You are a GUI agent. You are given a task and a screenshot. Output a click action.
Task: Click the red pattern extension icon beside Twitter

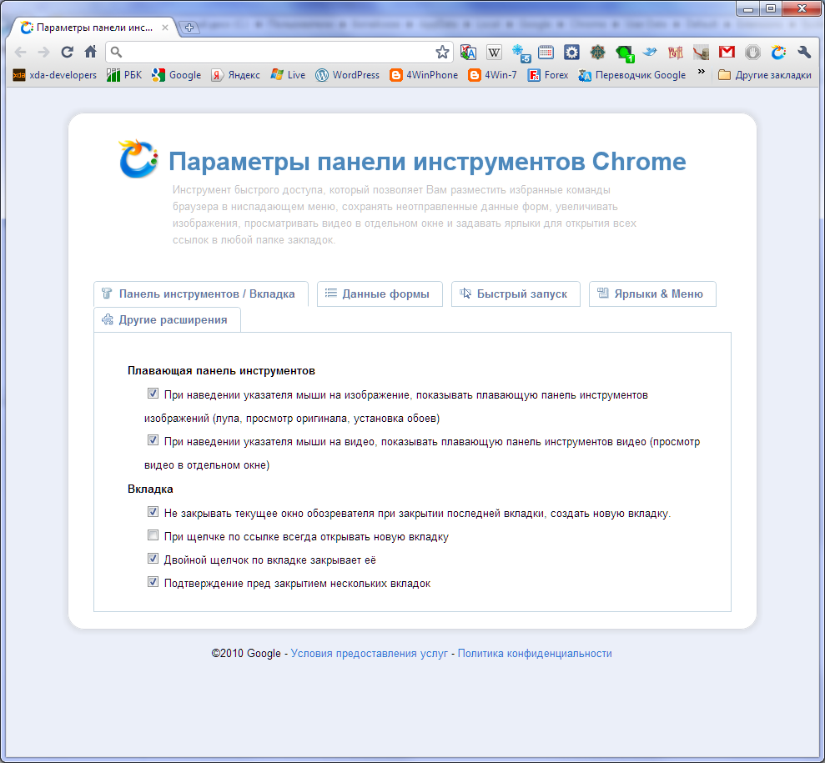tap(676, 52)
